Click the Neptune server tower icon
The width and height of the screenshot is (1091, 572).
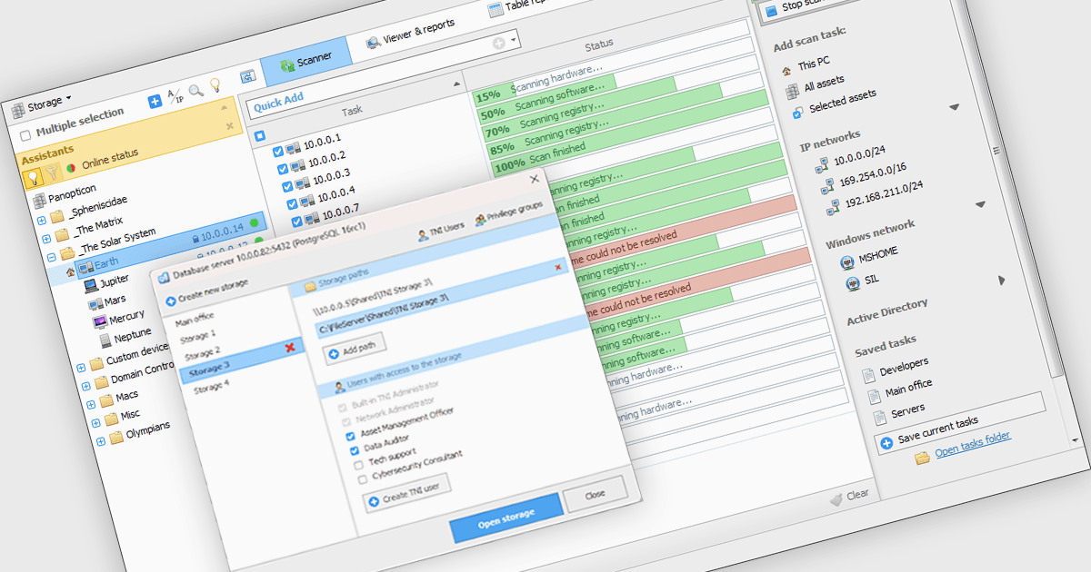click(x=105, y=340)
